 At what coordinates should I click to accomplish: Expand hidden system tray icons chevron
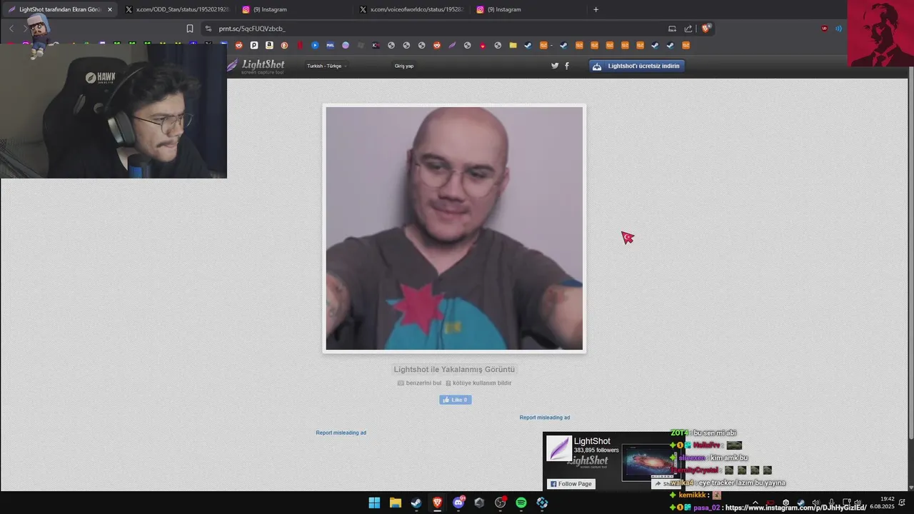click(755, 503)
